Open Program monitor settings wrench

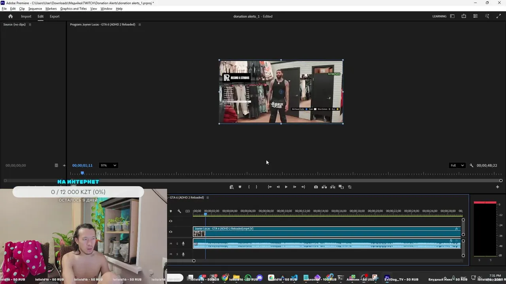(x=471, y=165)
